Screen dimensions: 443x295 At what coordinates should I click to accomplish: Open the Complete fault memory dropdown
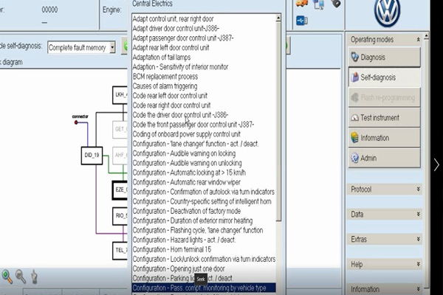pos(81,47)
